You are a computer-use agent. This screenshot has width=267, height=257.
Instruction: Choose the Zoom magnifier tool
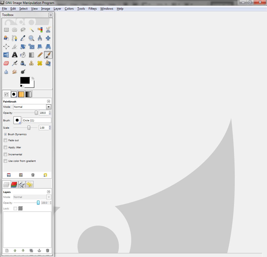point(31,38)
